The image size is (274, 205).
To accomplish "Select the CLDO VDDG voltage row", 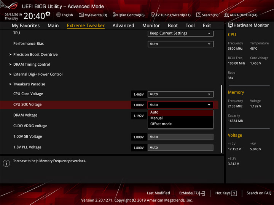I will pyautogui.click(x=109, y=126).
